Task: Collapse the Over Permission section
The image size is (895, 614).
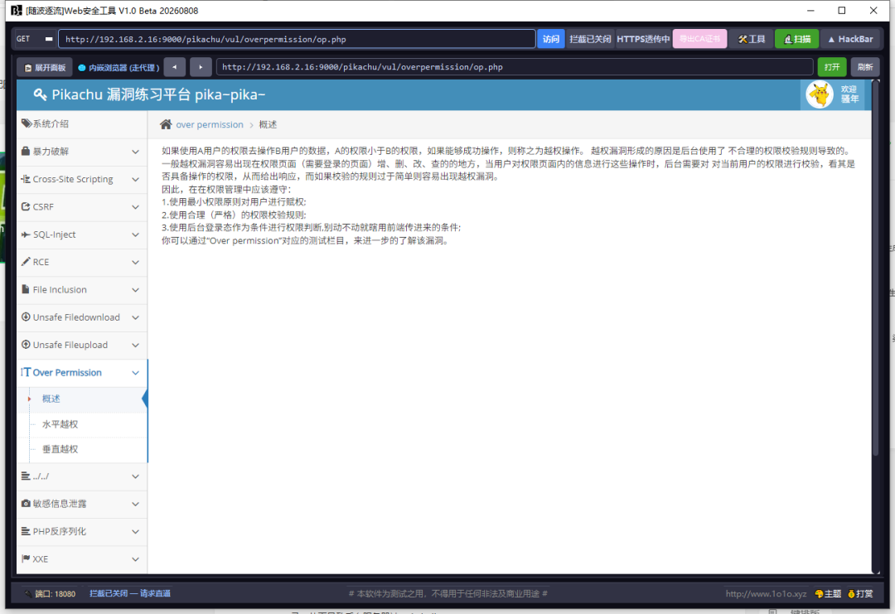Action: coord(81,373)
